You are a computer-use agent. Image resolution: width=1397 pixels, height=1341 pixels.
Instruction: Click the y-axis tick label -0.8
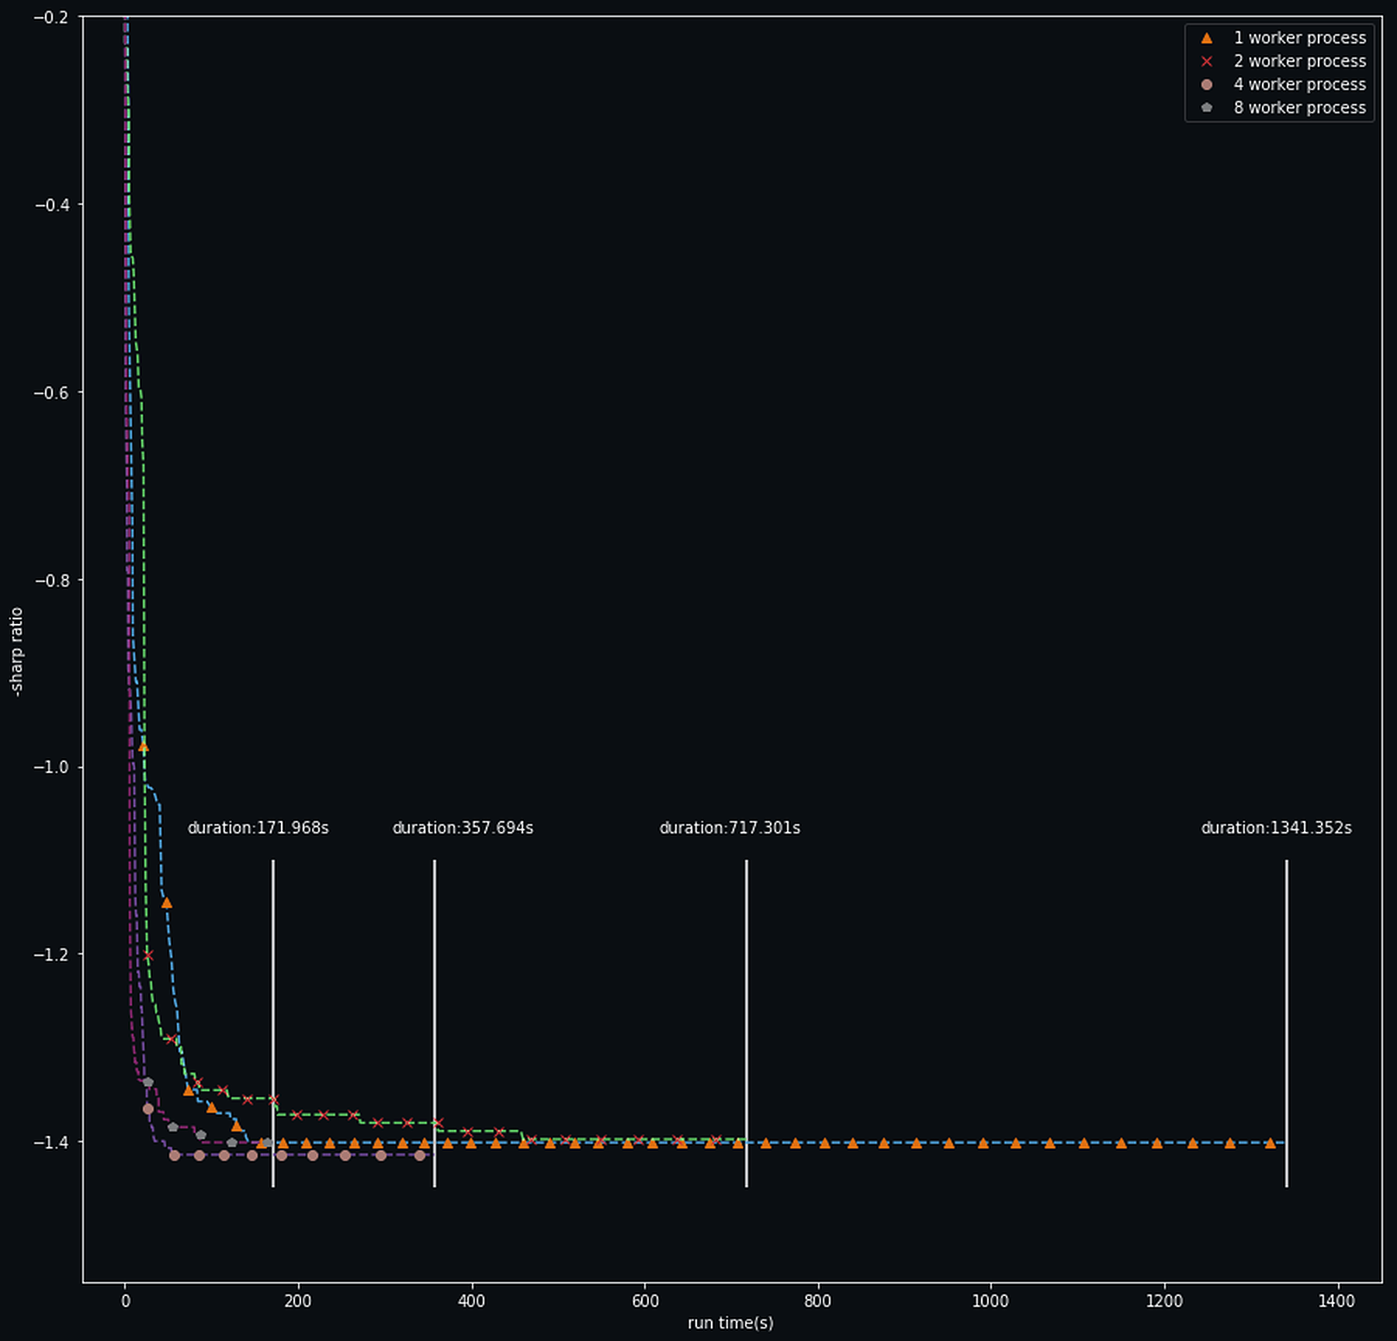(52, 580)
